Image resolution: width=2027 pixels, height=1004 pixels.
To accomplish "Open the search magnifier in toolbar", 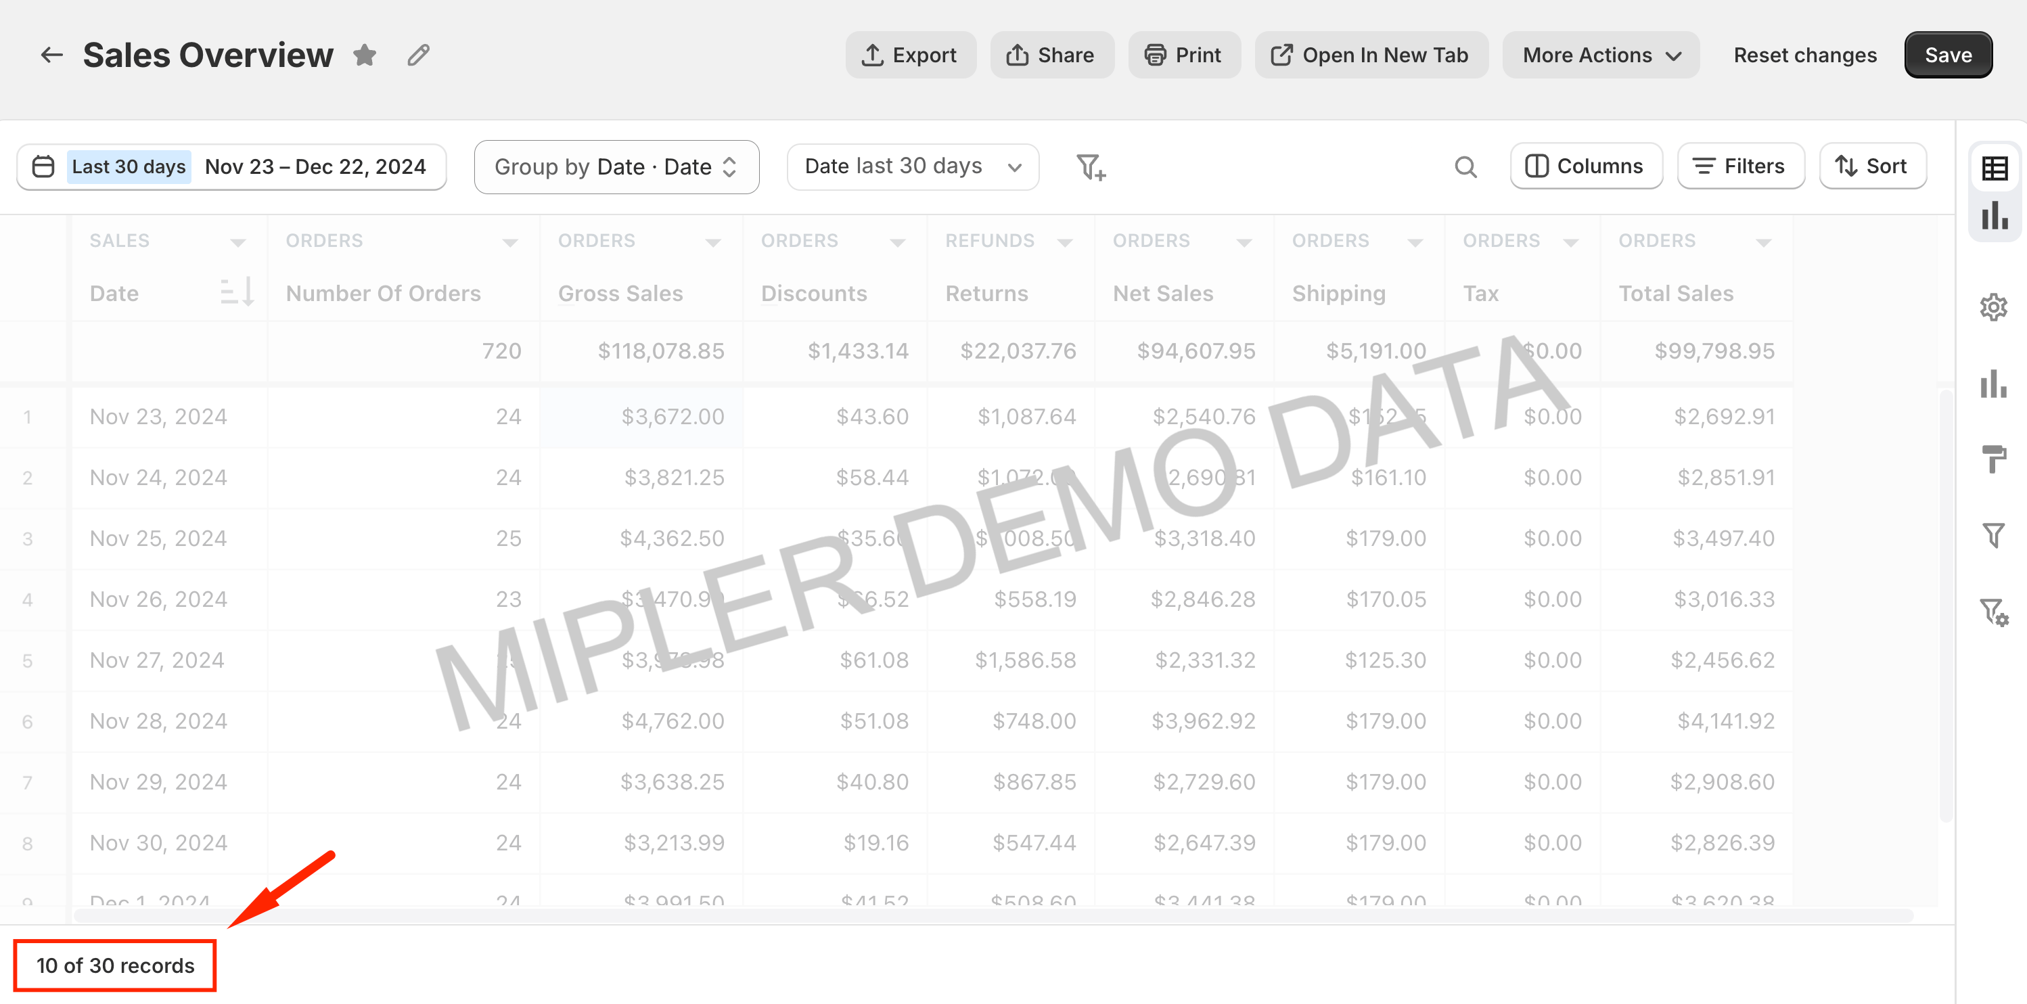I will 1465,167.
